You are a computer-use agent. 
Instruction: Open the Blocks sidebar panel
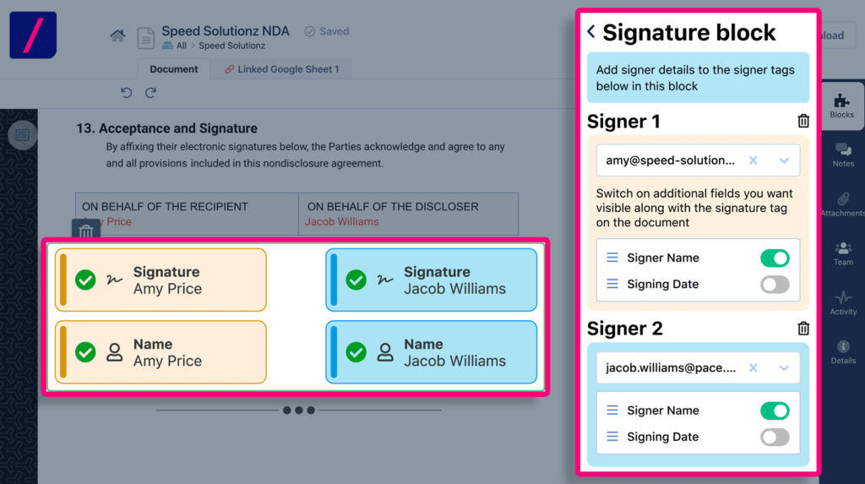point(842,106)
